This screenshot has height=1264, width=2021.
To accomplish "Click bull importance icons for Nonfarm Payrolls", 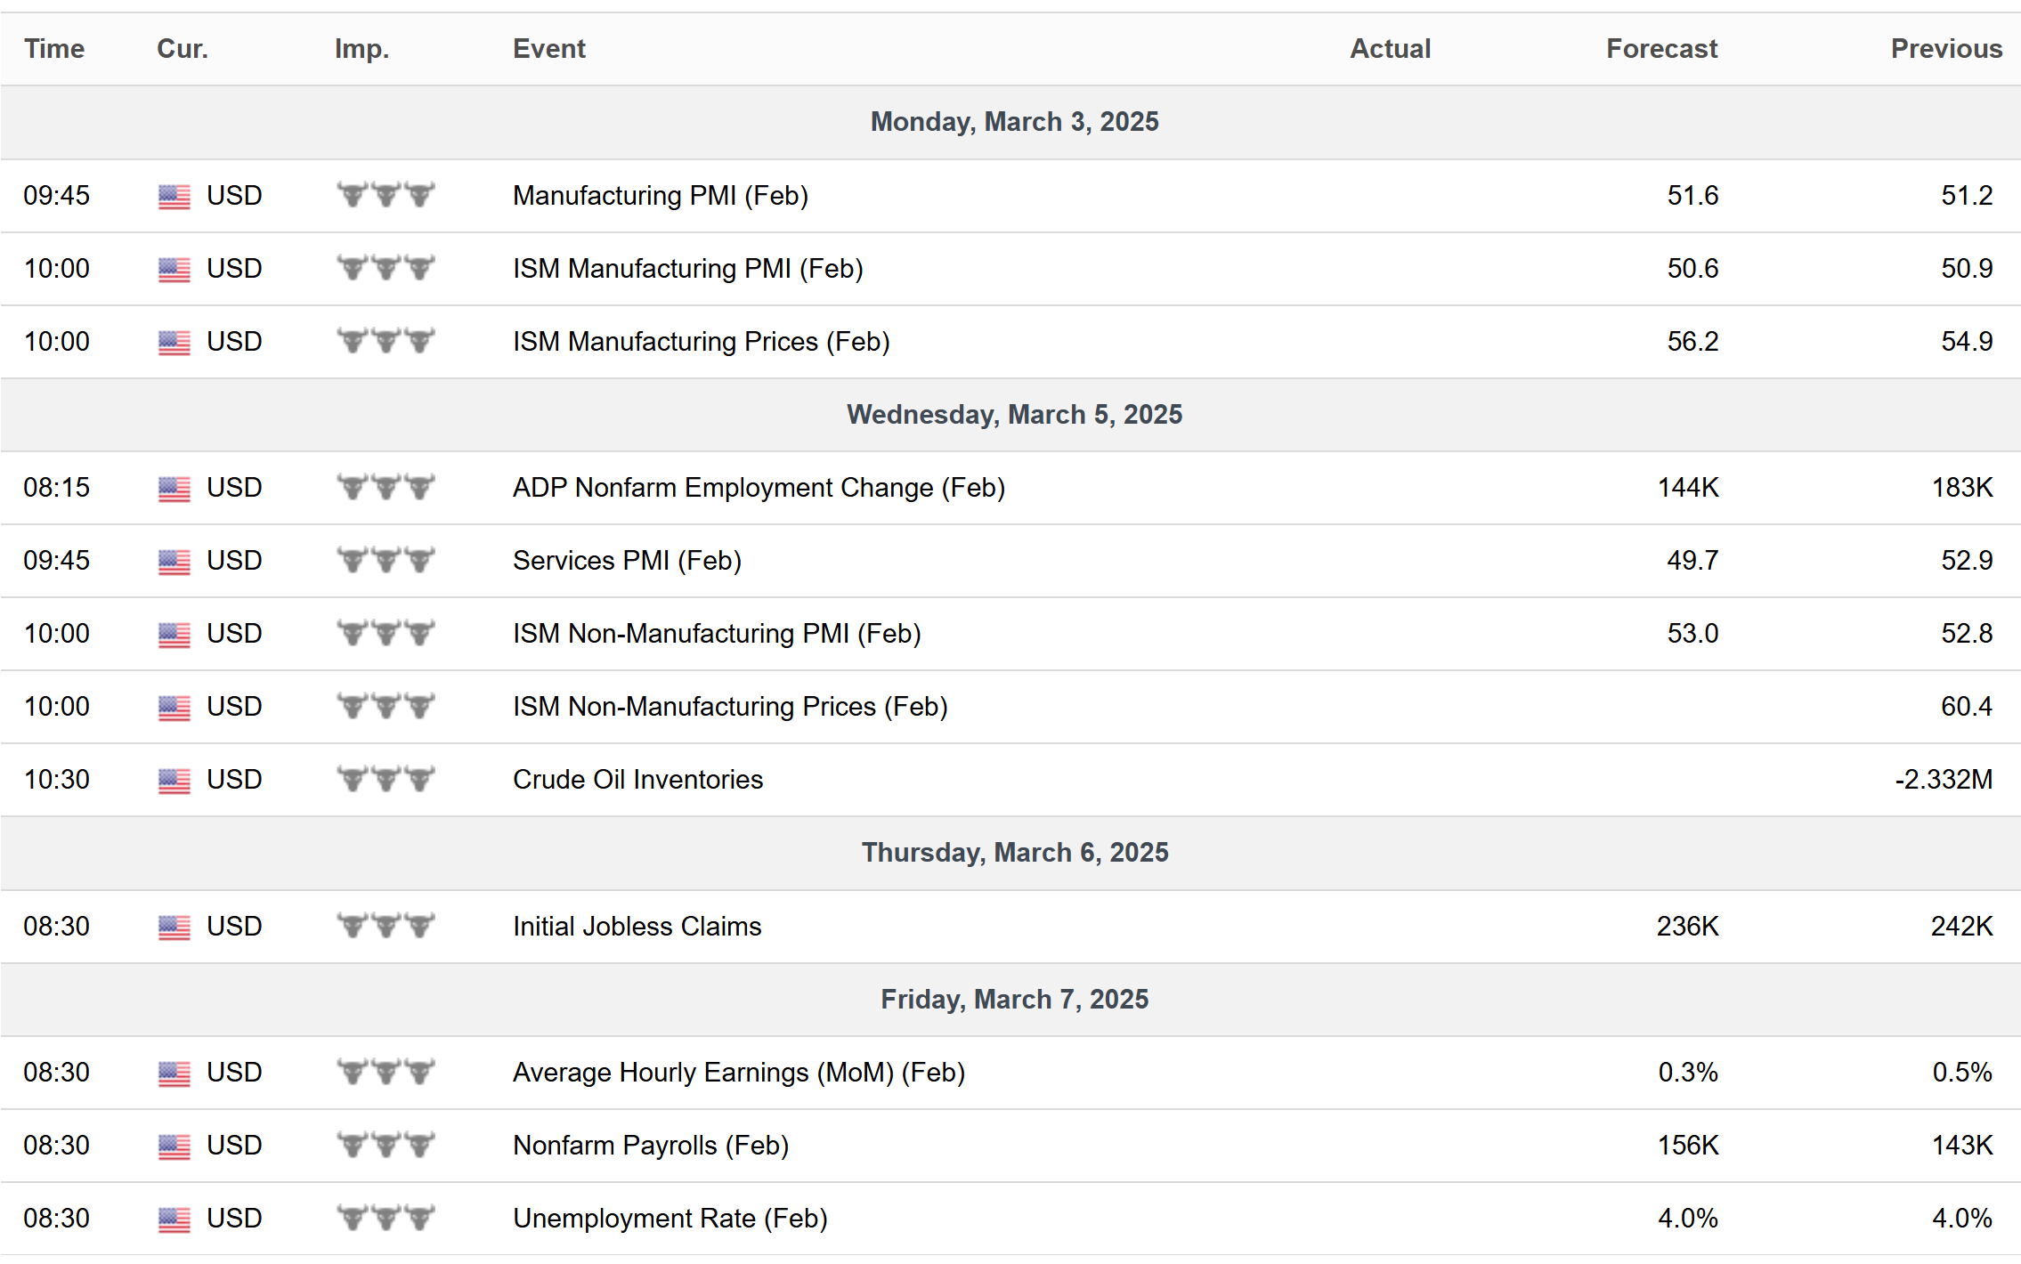I will point(386,1144).
